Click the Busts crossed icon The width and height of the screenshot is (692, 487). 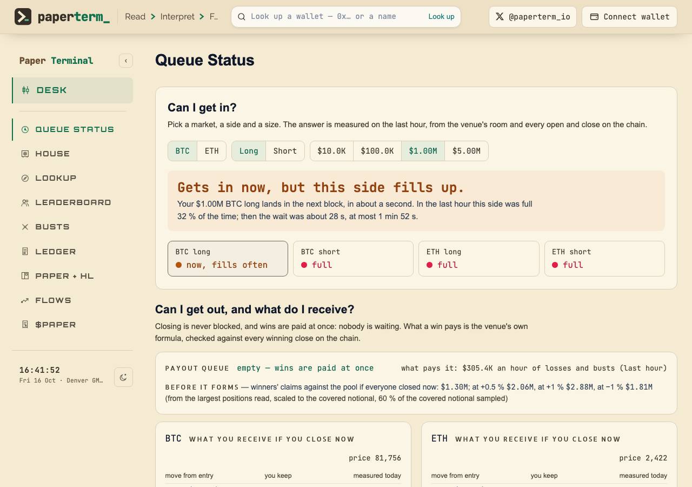(x=25, y=227)
